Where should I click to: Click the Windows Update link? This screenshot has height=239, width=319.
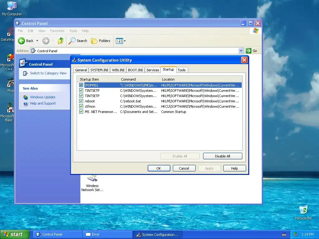42,97
